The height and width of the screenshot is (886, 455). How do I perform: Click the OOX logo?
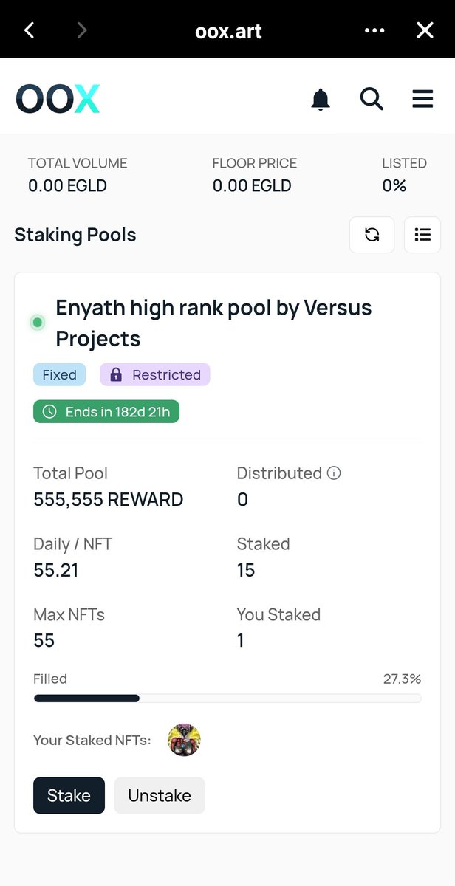(58, 99)
